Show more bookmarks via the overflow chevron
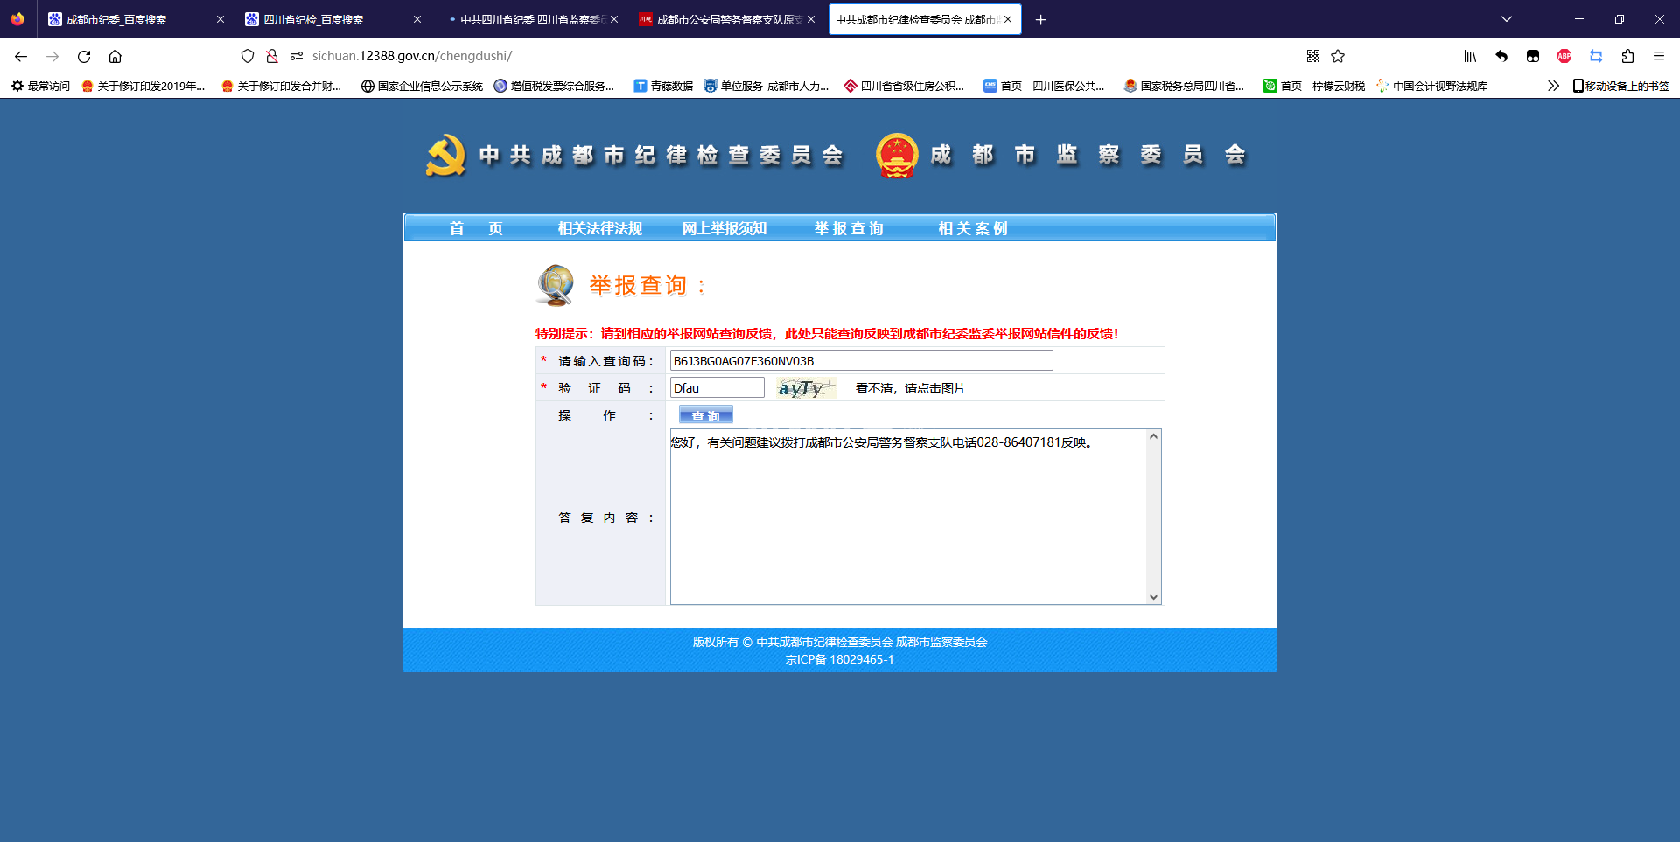 coord(1553,86)
